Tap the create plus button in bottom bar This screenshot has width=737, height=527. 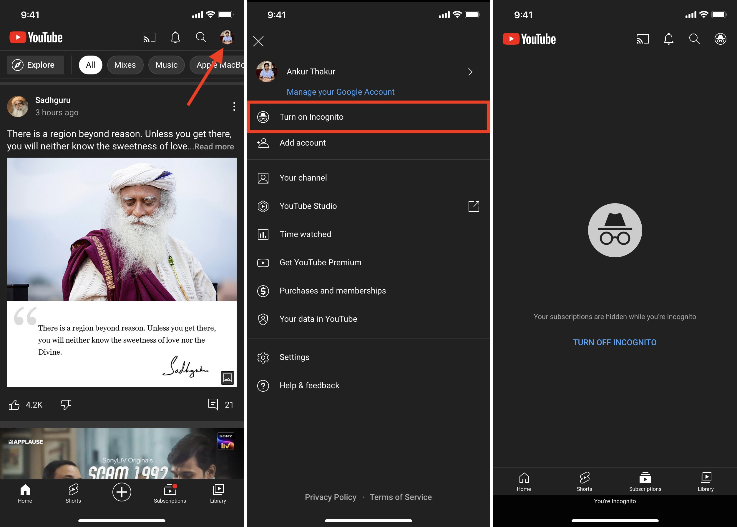click(x=122, y=492)
